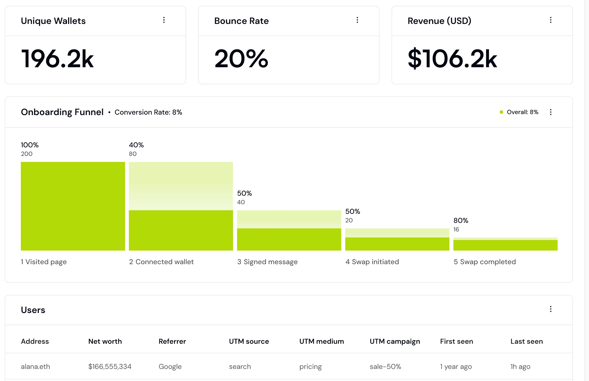589x381 pixels.
Task: Sort by the Net worth column header
Action: point(105,341)
